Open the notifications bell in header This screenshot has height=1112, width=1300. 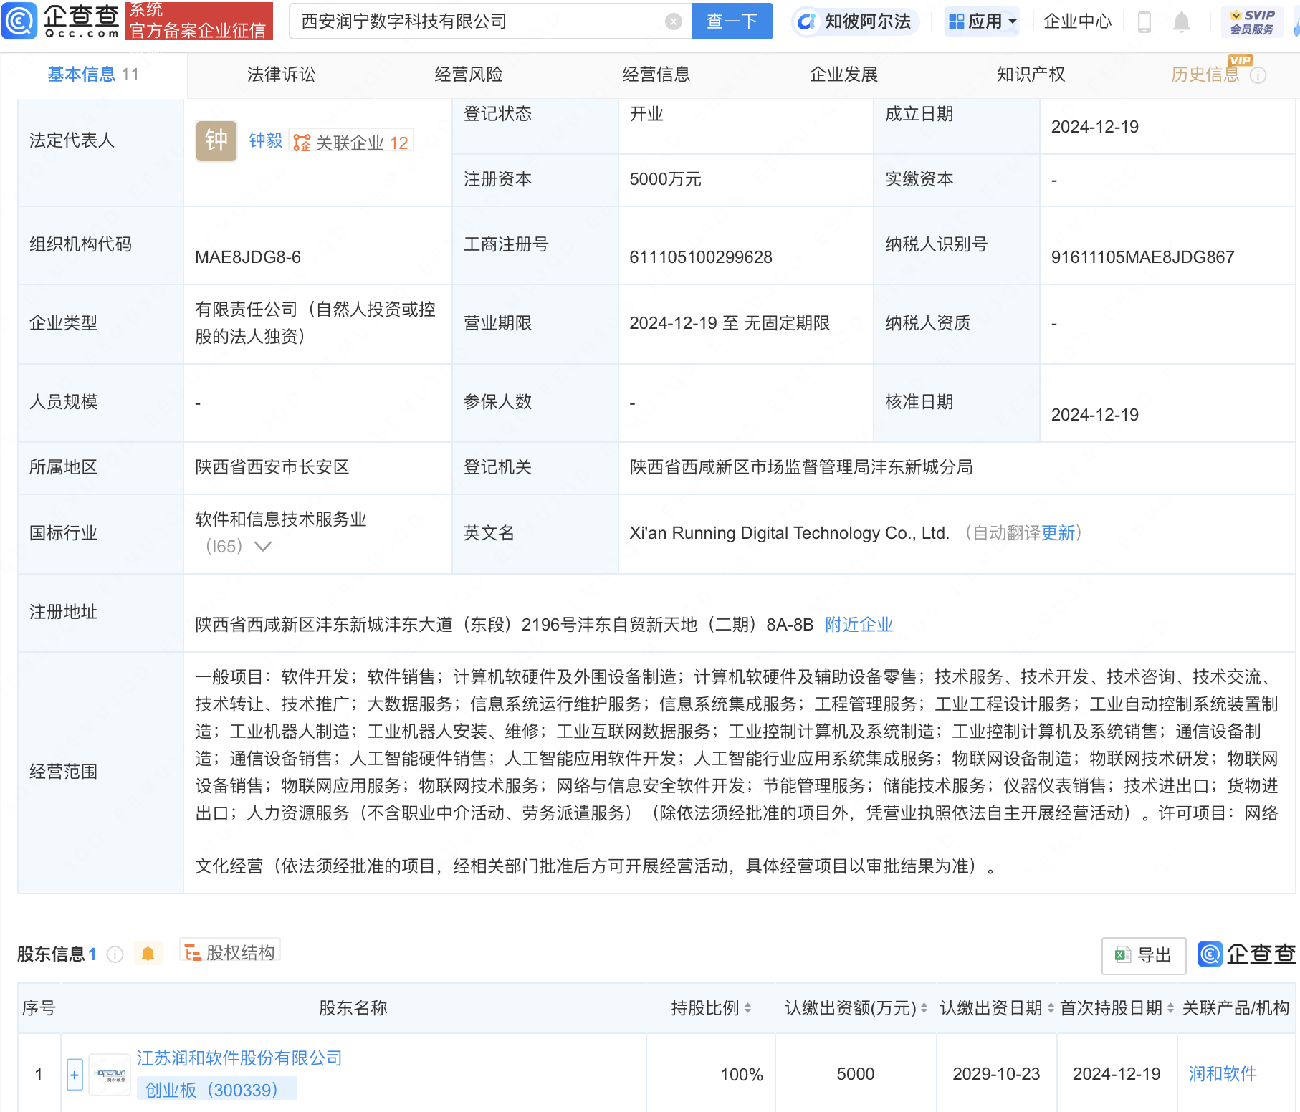click(1182, 22)
